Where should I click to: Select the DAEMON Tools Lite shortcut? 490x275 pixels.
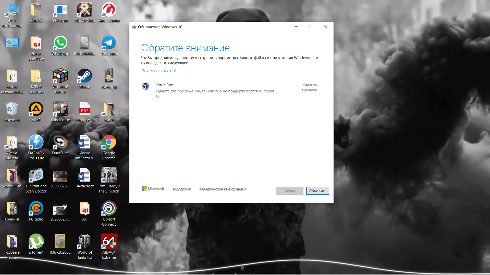(x=36, y=148)
